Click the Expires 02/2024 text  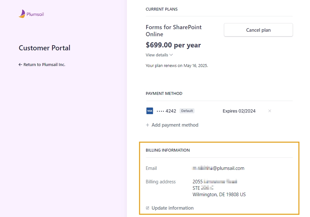[x=239, y=111]
